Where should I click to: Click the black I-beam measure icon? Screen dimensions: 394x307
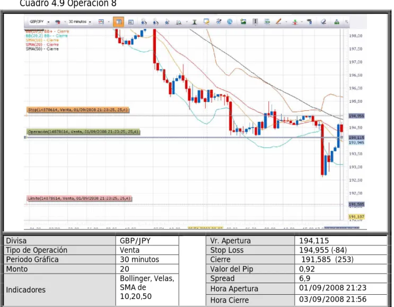[x=194, y=22]
